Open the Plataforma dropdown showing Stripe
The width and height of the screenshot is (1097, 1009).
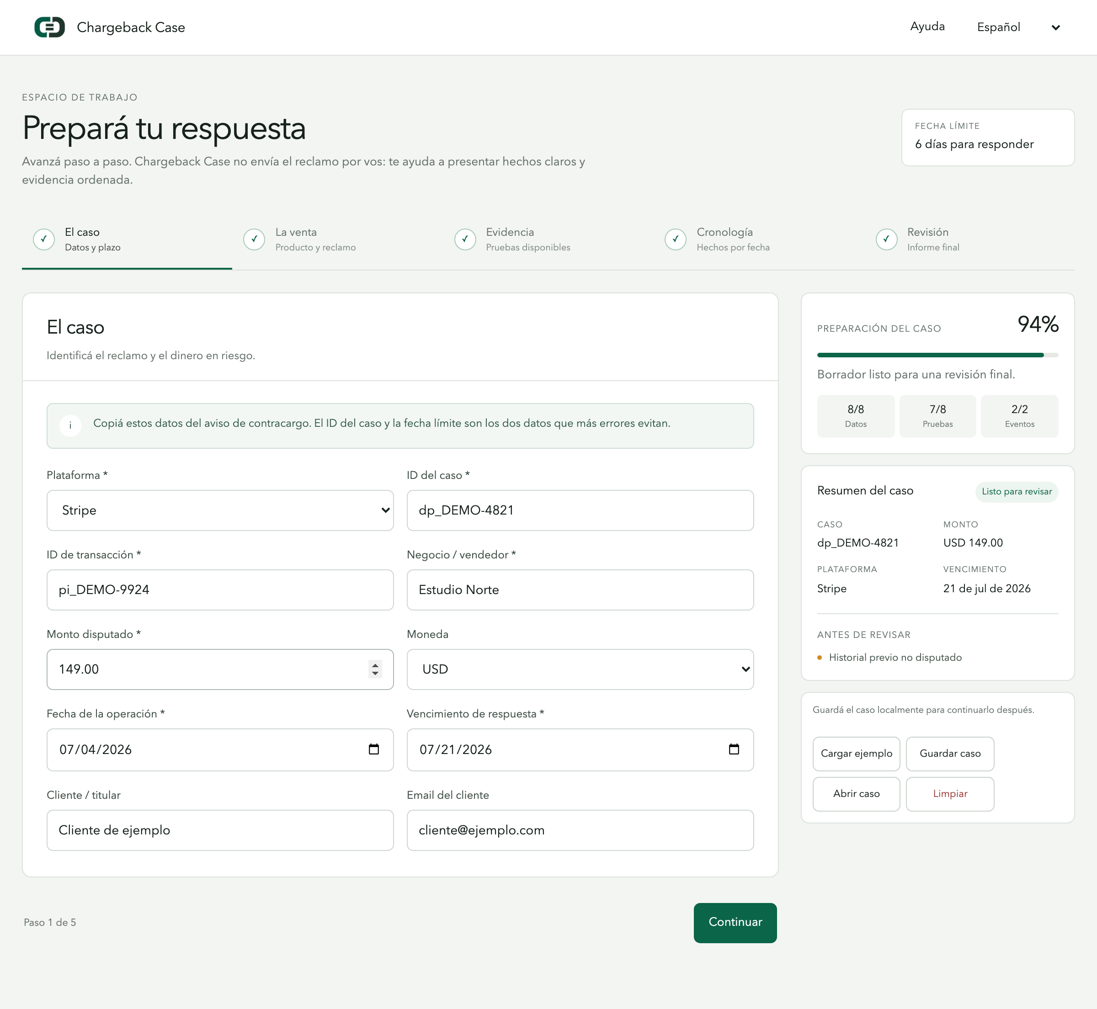click(220, 510)
